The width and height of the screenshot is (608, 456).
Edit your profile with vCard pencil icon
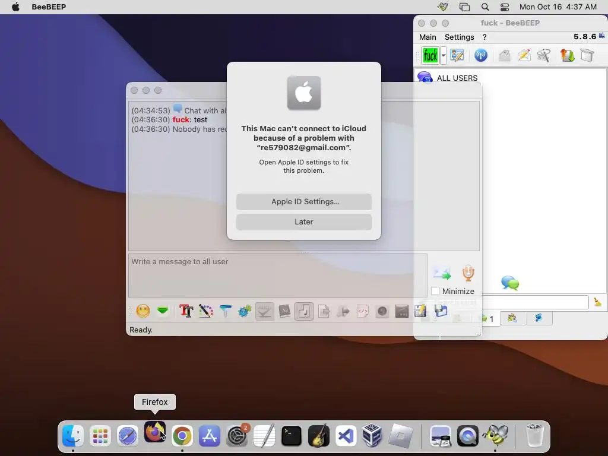coord(457,55)
